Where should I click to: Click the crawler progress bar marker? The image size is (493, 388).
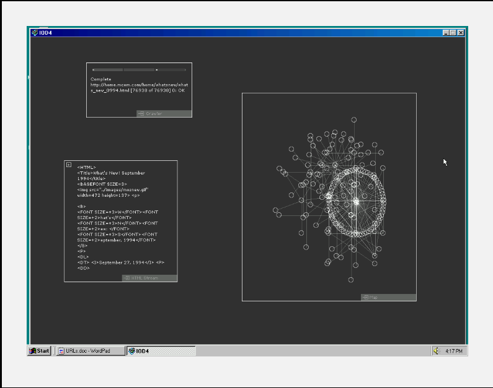156,70
